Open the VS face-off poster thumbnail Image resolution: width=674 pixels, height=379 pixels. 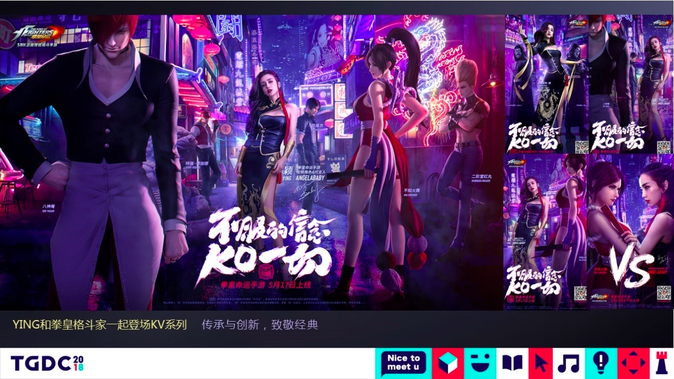(630, 231)
